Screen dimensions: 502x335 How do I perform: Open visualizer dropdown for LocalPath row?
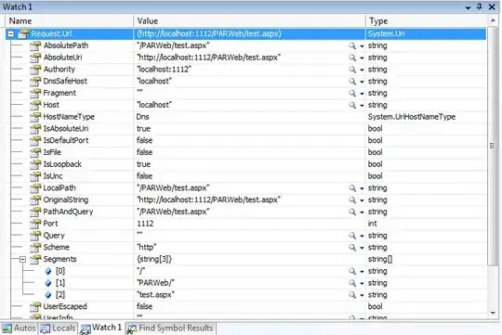362,188
